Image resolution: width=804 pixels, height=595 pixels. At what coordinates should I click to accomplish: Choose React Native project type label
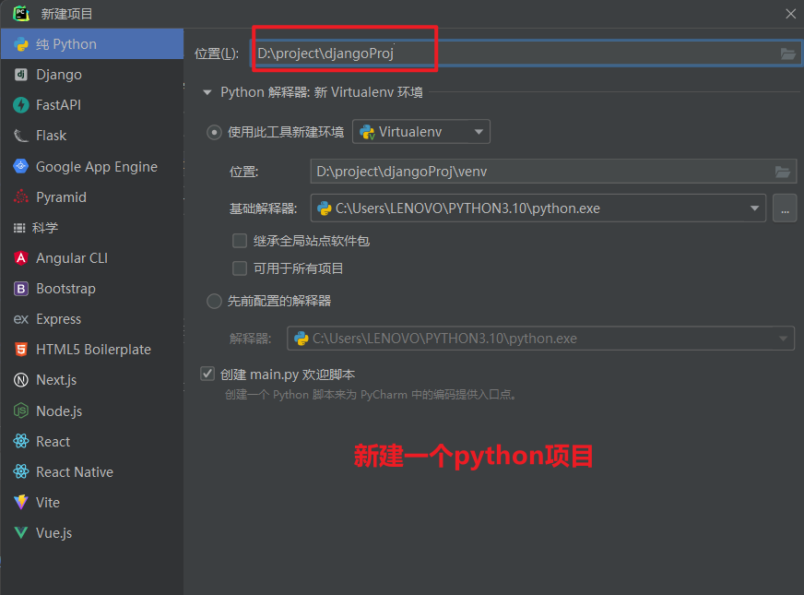75,472
